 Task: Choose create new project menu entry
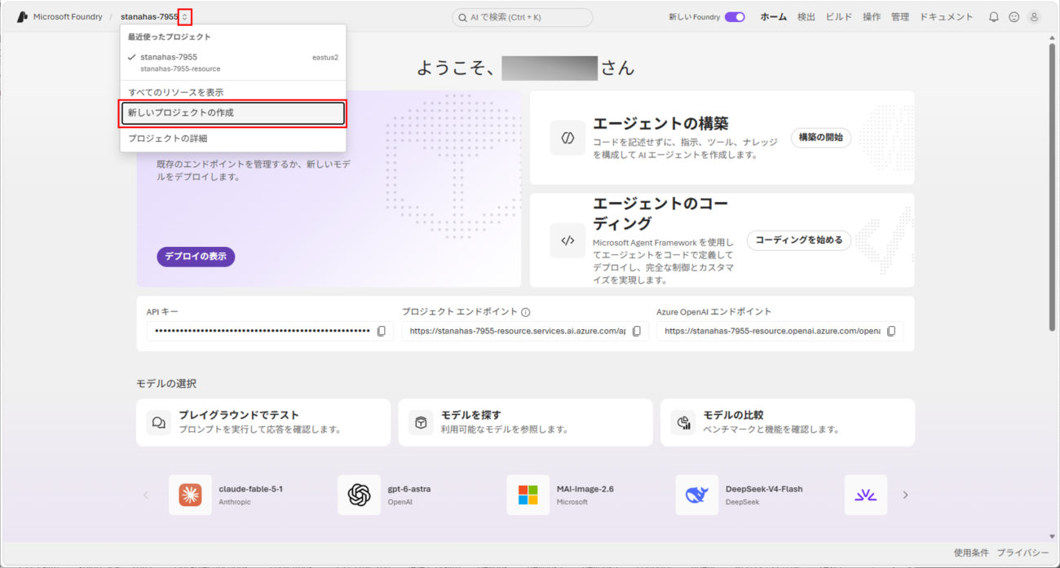(x=233, y=113)
